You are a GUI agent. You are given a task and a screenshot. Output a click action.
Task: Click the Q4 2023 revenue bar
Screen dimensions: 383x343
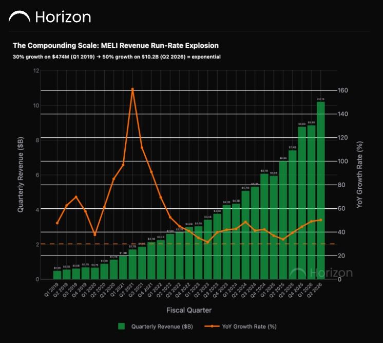(x=227, y=242)
